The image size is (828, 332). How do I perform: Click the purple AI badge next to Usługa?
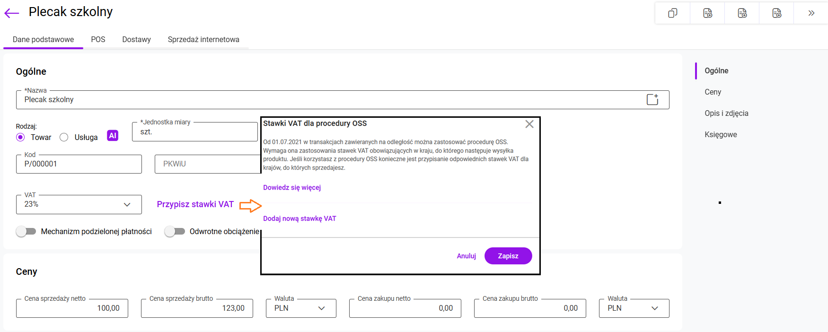[113, 136]
